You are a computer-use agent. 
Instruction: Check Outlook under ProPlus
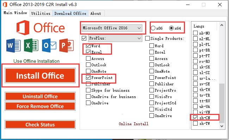(x=88, y=65)
